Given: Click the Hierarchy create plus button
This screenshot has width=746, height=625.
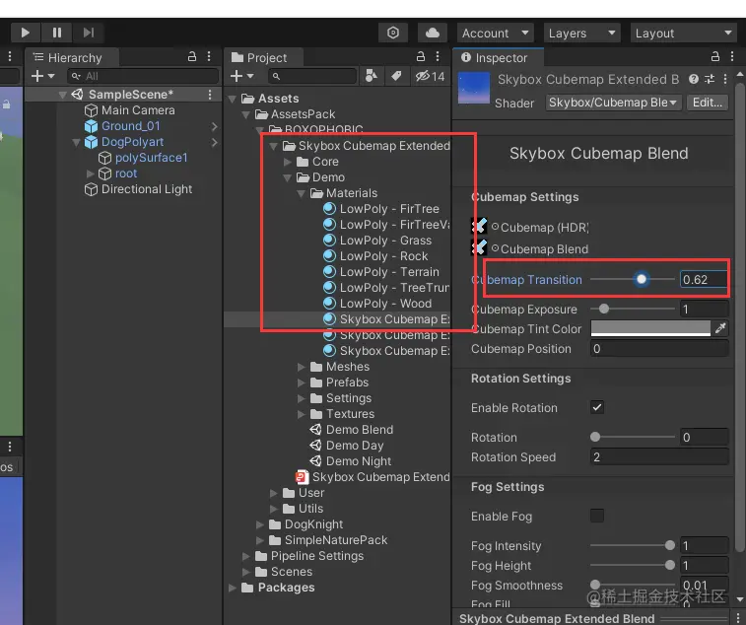Looking at the screenshot, I should (x=42, y=76).
